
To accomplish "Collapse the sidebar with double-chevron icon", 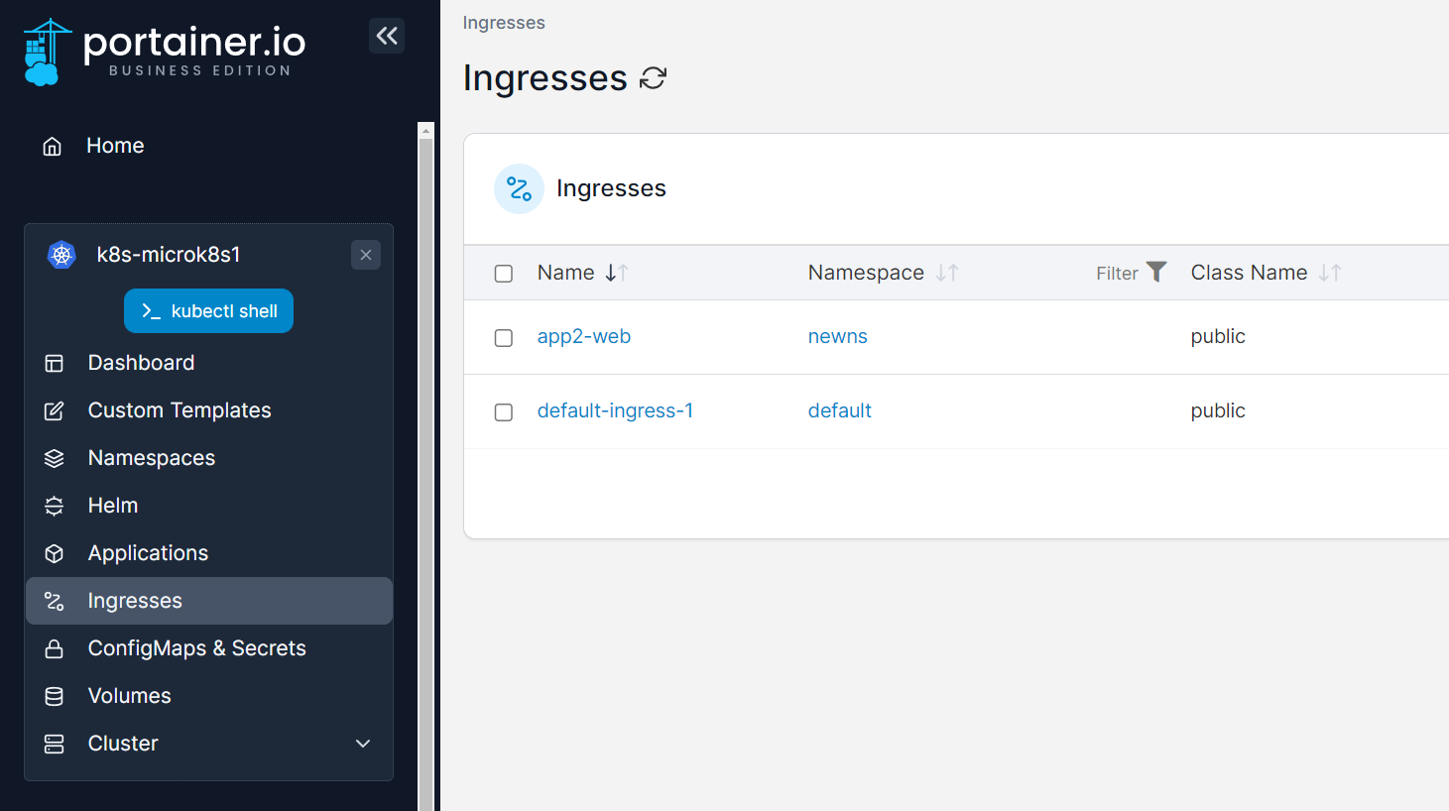I will tap(387, 36).
